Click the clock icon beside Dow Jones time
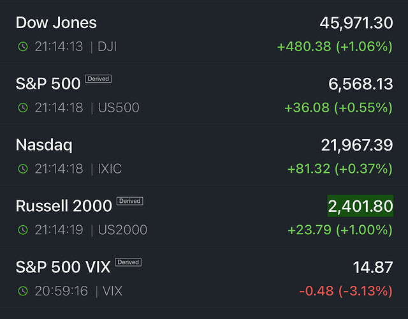Screen dimensions: 408x319 [x=23, y=47]
